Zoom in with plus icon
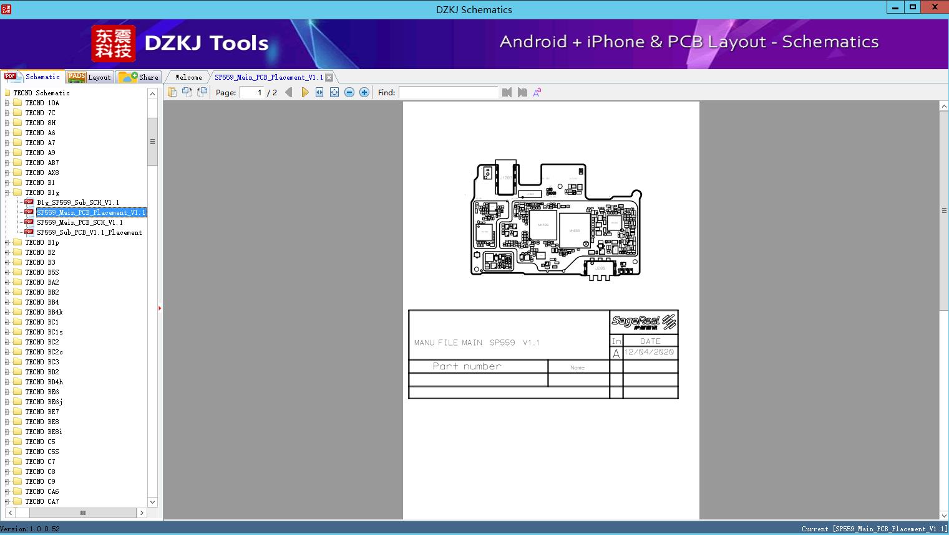Image resolution: width=949 pixels, height=535 pixels. tap(364, 92)
